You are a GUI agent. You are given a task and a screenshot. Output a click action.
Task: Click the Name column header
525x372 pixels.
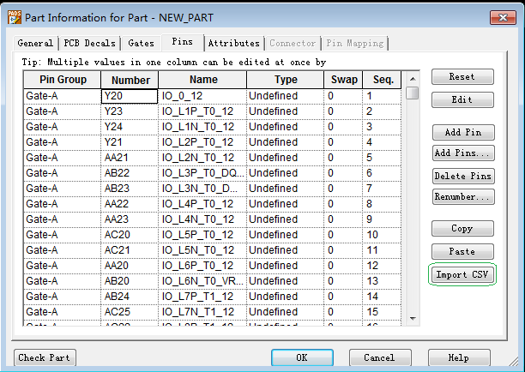203,80
